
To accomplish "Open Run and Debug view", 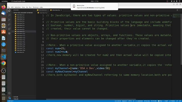I will (x=9, y=24).
